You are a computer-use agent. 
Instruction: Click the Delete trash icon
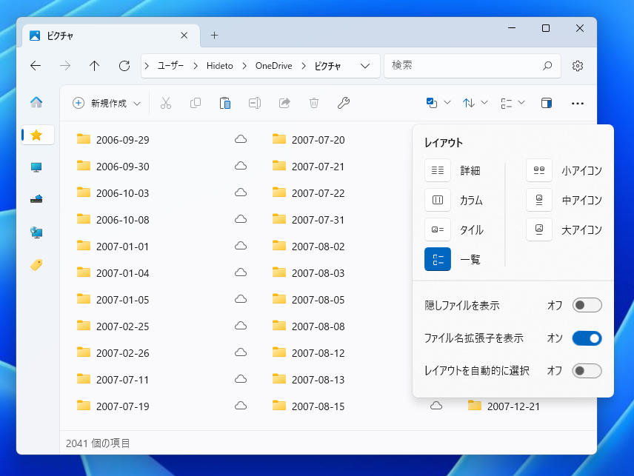[x=314, y=103]
